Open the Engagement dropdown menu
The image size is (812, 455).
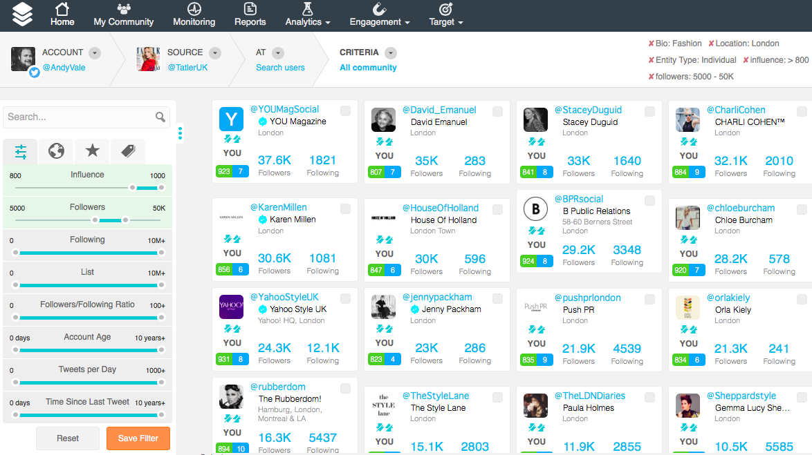[x=380, y=21]
